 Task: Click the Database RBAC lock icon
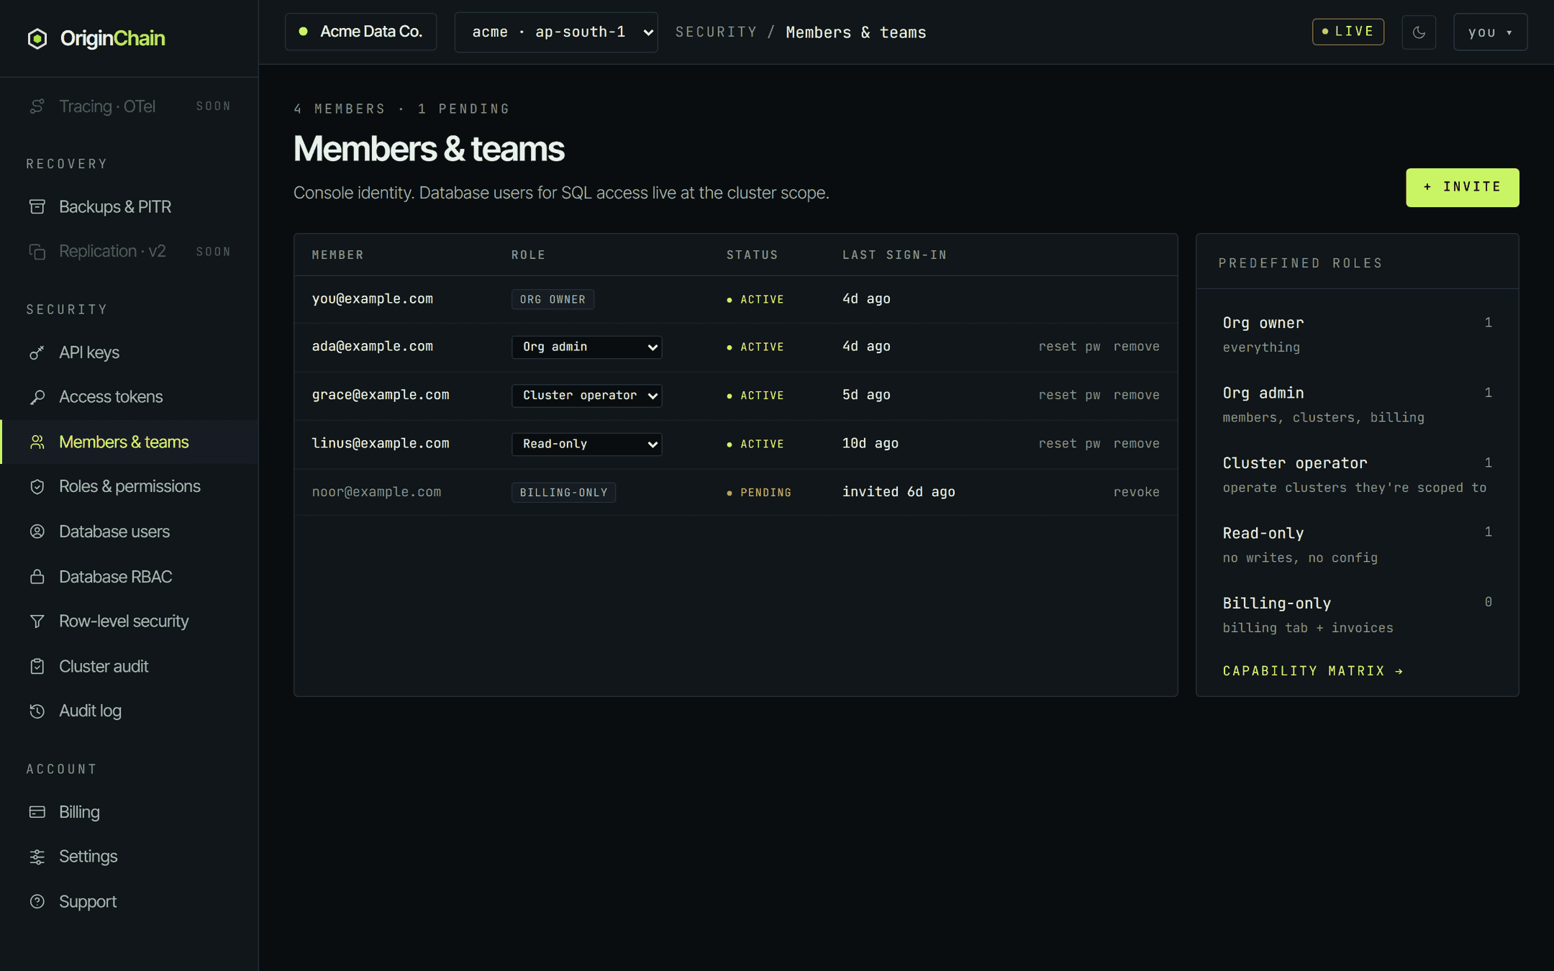tap(37, 576)
